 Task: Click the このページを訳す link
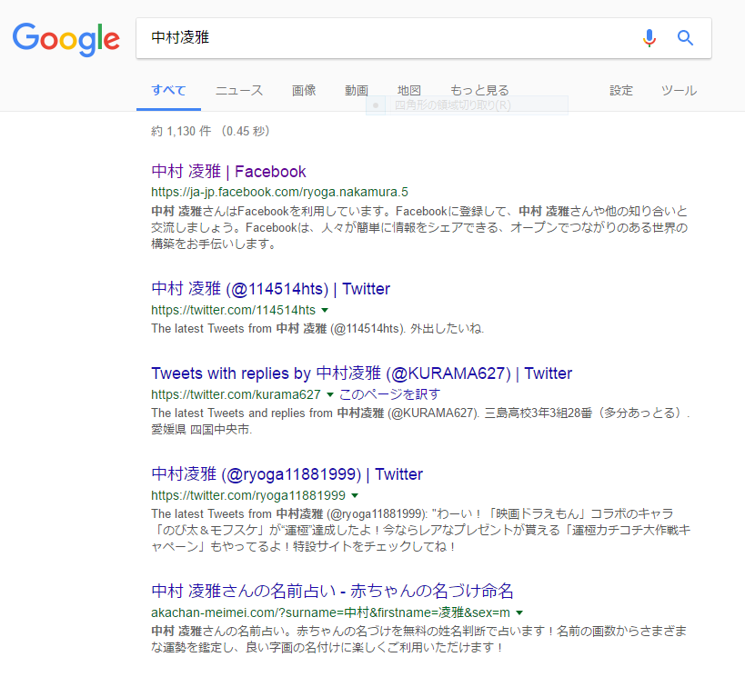(389, 394)
